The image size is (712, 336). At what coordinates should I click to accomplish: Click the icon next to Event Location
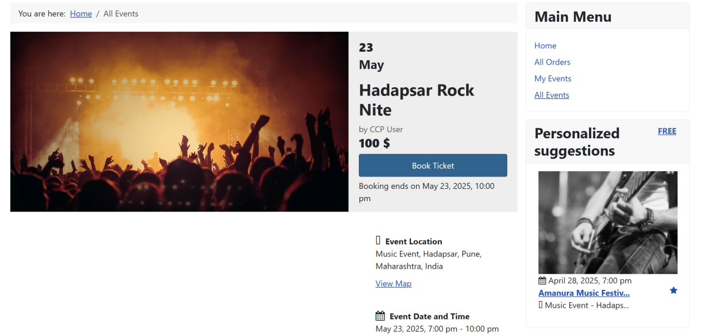tap(378, 240)
